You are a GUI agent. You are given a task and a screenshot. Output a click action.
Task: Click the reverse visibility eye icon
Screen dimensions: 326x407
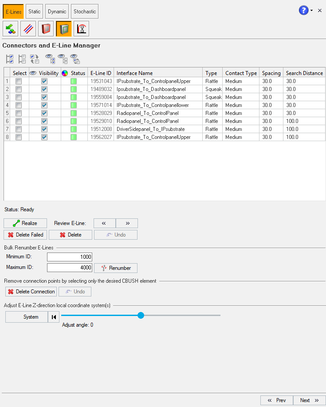point(75,59)
